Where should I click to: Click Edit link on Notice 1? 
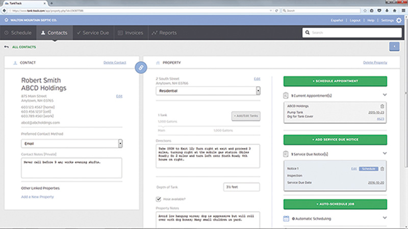[354, 169]
